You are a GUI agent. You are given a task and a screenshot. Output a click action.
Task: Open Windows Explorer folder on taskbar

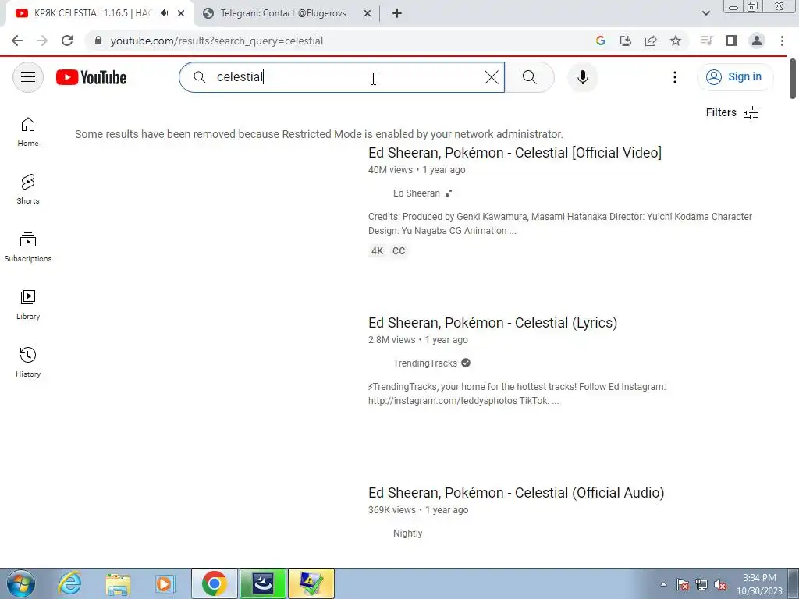coord(118,583)
